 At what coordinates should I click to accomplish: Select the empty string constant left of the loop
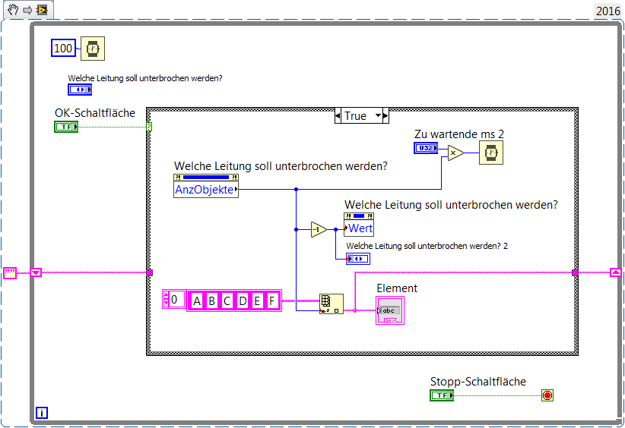pos(10,273)
